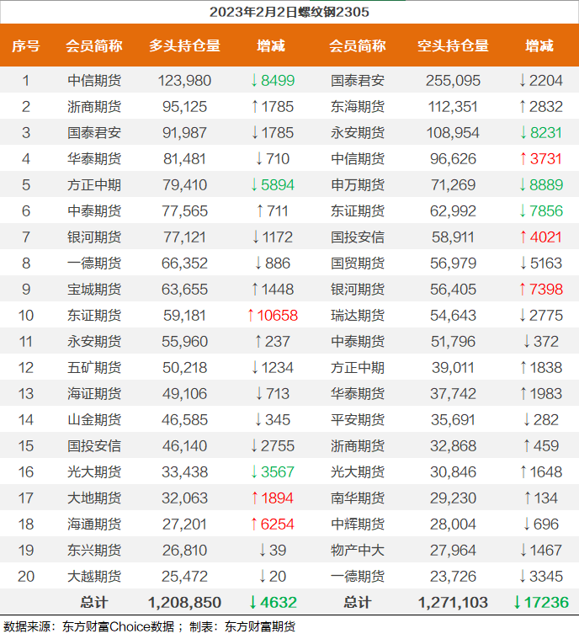This screenshot has height=639, width=579.
Task: Click the green down arrow beside 8499
Action: (x=254, y=81)
